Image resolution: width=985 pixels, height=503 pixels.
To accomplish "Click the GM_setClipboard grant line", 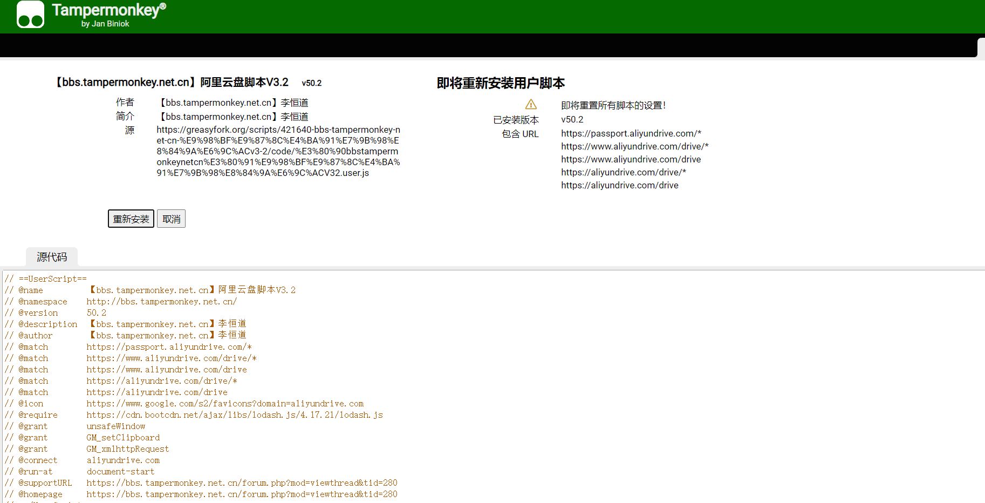I will pyautogui.click(x=123, y=438).
